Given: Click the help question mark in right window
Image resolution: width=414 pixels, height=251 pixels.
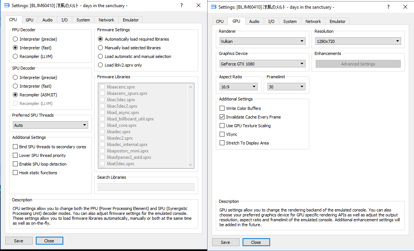Looking at the screenshot, I should pyautogui.click(x=389, y=7).
